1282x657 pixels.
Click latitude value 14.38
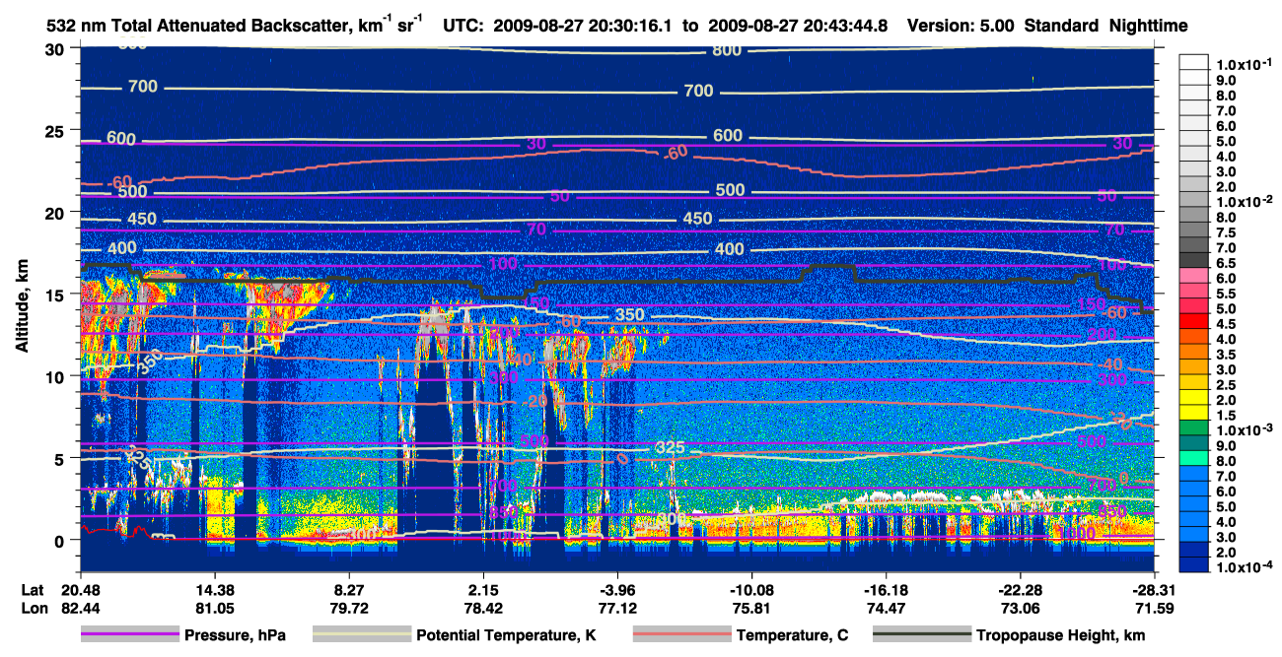pyautogui.click(x=215, y=591)
